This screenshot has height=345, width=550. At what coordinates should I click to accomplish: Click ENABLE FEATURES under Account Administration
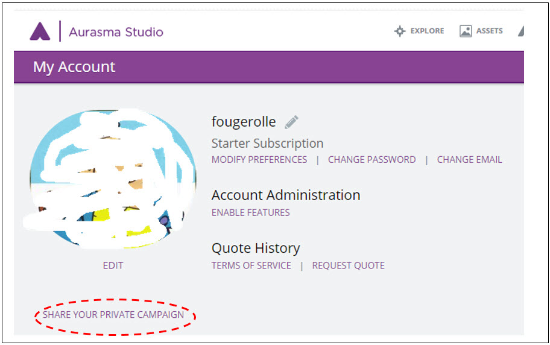pyautogui.click(x=250, y=212)
